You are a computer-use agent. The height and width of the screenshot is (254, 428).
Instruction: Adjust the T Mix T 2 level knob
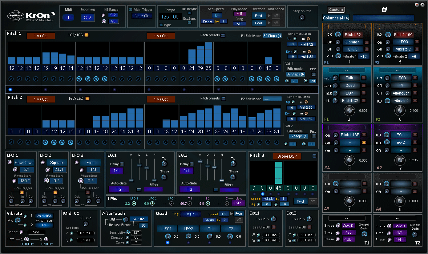208,204
